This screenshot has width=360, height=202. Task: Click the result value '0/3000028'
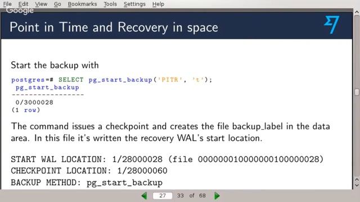34,102
